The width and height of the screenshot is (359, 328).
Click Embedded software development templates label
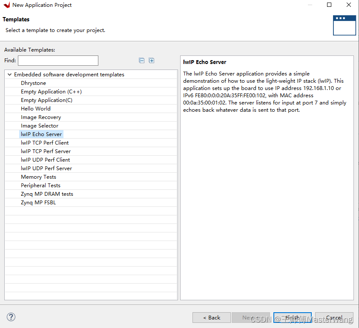click(69, 75)
